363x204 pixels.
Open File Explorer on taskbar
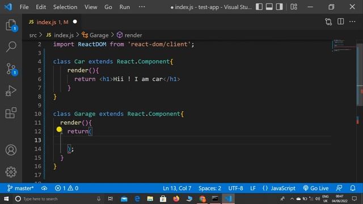pyautogui.click(x=150, y=199)
